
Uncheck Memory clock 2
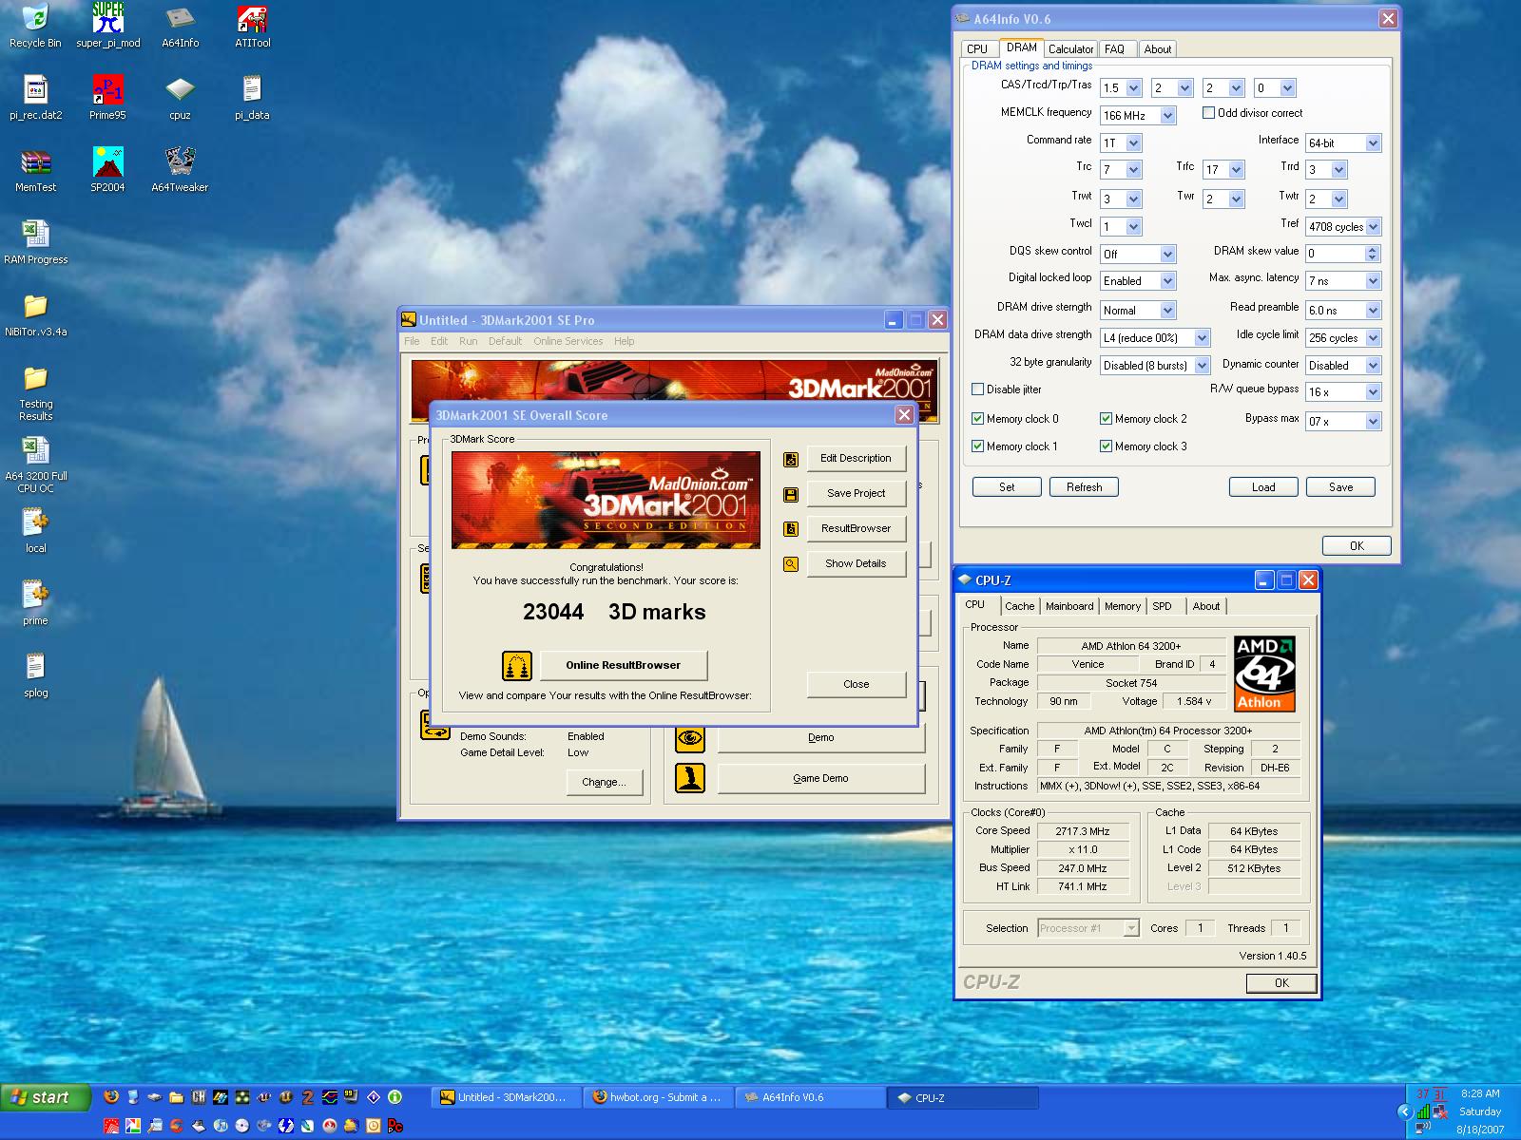pyautogui.click(x=1106, y=419)
